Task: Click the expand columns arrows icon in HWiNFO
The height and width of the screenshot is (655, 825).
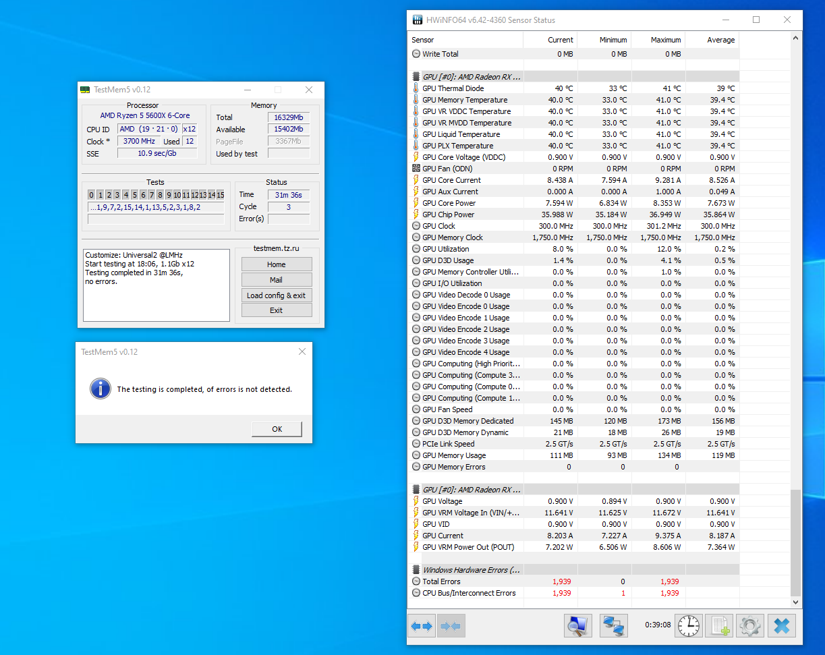Action: tap(422, 626)
